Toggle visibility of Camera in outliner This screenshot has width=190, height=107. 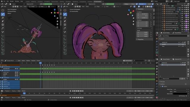coord(184,6)
